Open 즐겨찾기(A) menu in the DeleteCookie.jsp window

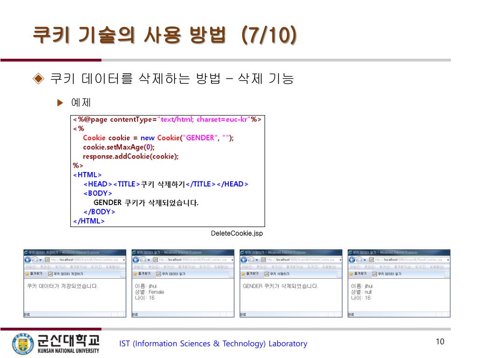(x=295, y=267)
